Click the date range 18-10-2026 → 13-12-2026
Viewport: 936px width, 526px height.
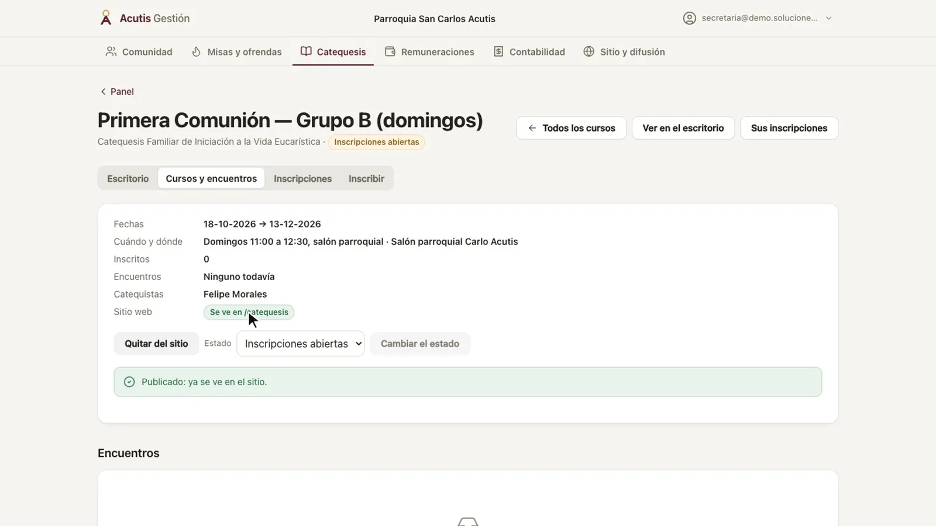pyautogui.click(x=262, y=224)
